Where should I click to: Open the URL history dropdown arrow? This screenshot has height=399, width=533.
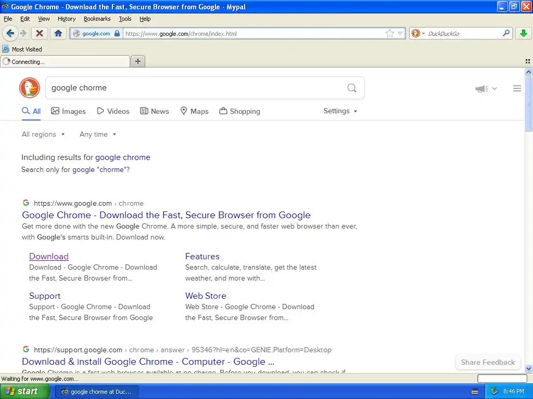click(x=400, y=33)
